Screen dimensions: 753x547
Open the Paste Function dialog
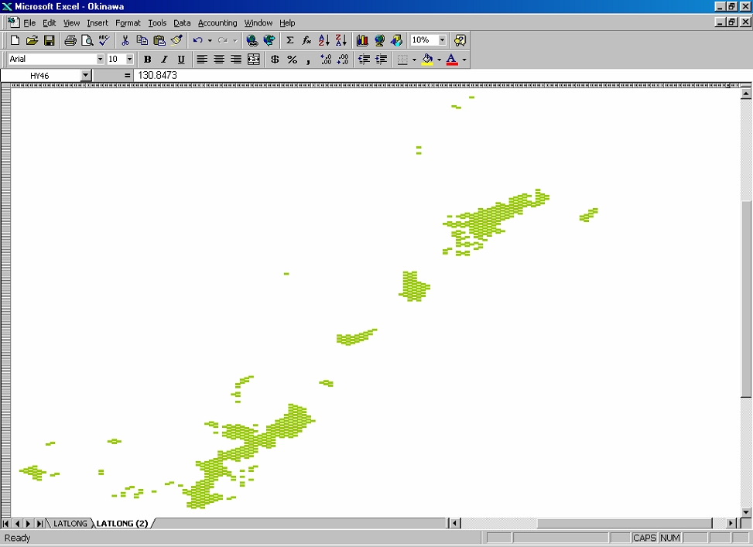tap(307, 40)
